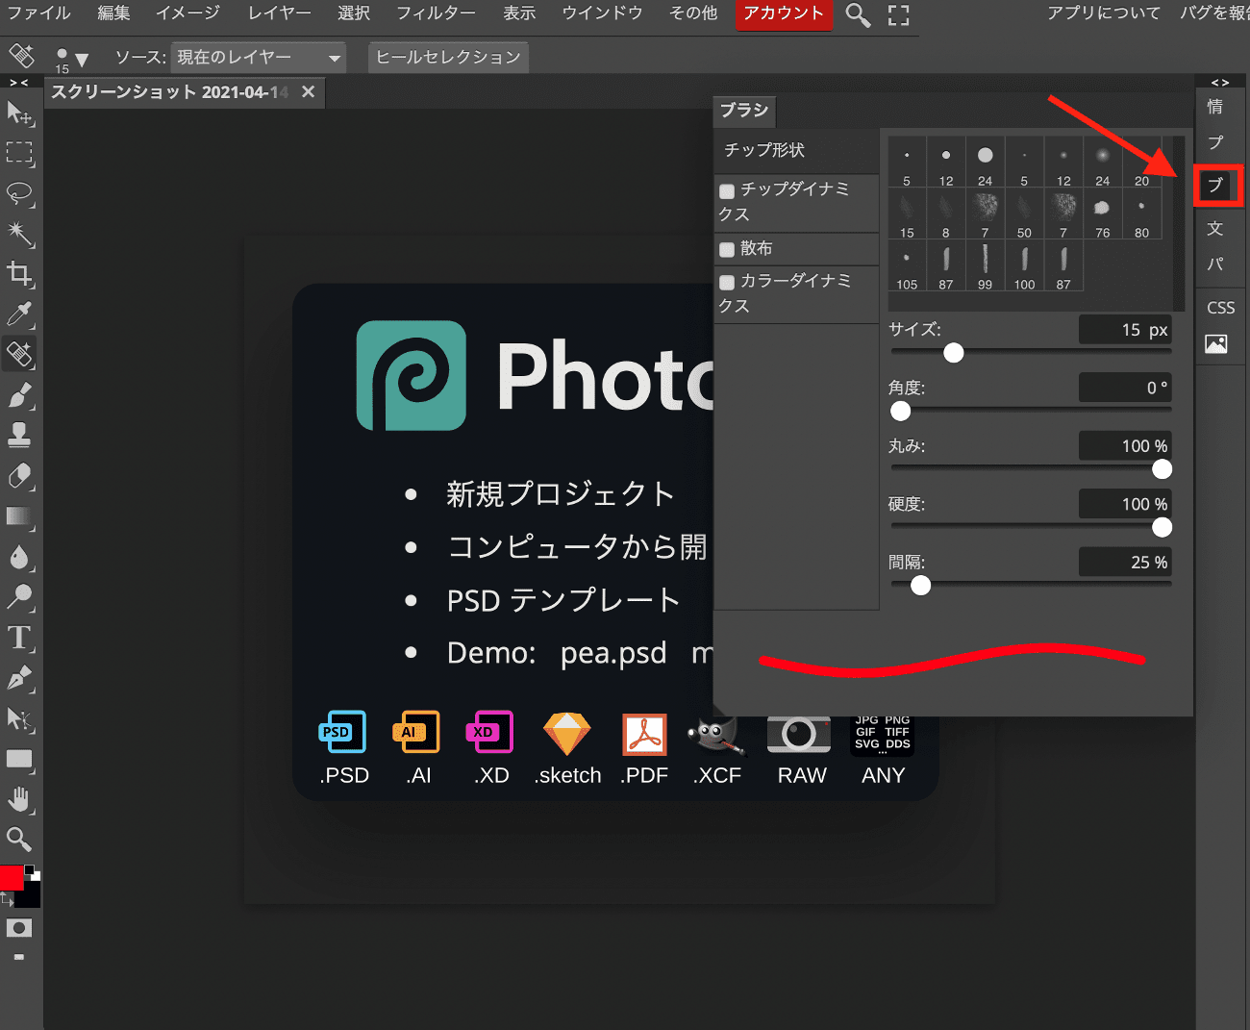The width and height of the screenshot is (1250, 1030).
Task: Select the Clone Stamp tool
Action: (19, 435)
